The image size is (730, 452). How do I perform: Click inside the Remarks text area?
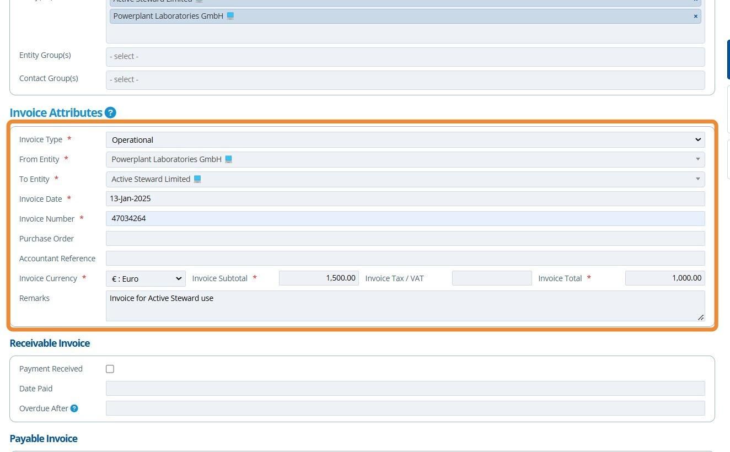coord(405,306)
